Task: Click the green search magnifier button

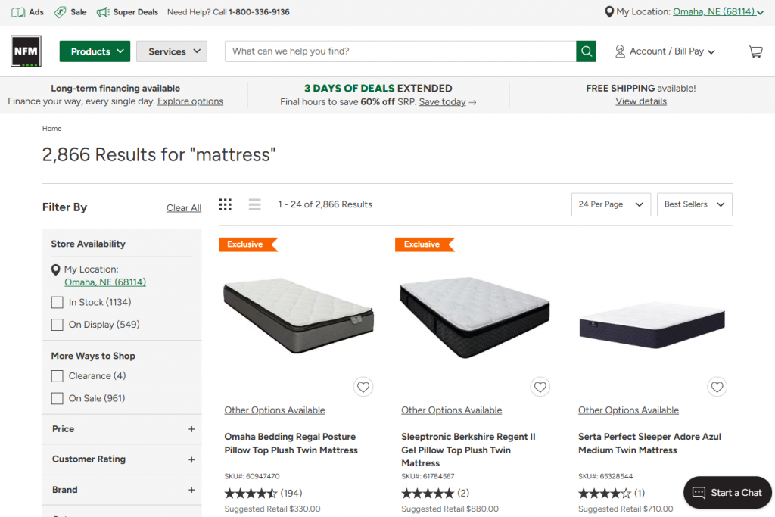Action: tap(587, 51)
